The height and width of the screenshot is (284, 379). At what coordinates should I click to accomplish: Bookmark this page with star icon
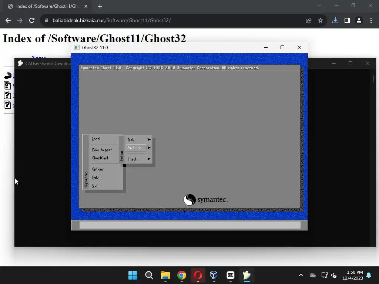pos(321,21)
